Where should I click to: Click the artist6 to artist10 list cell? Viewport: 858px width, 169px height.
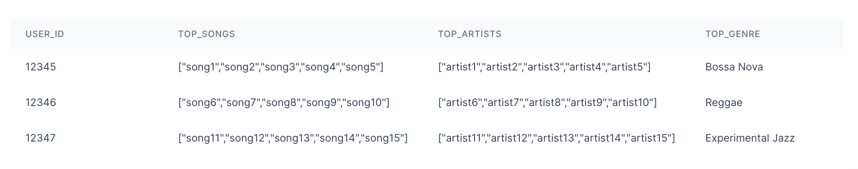[x=547, y=103]
